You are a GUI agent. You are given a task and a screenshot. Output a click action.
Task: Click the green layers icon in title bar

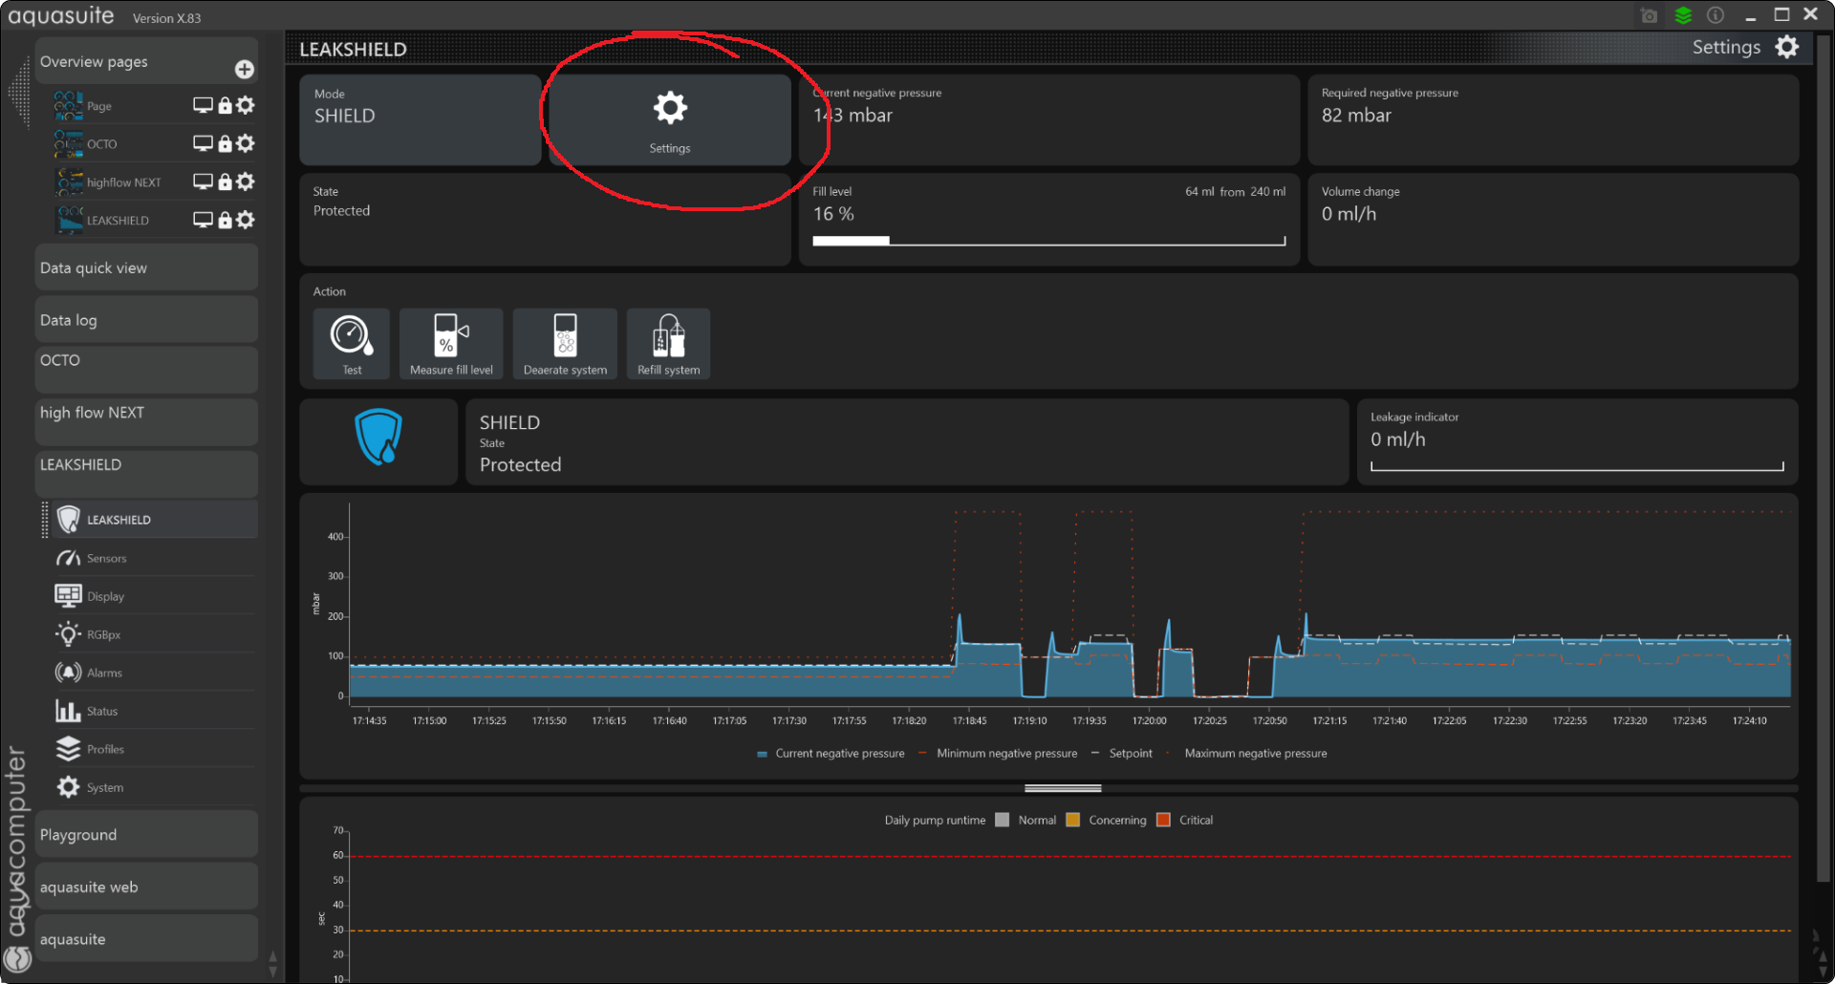[x=1683, y=15]
